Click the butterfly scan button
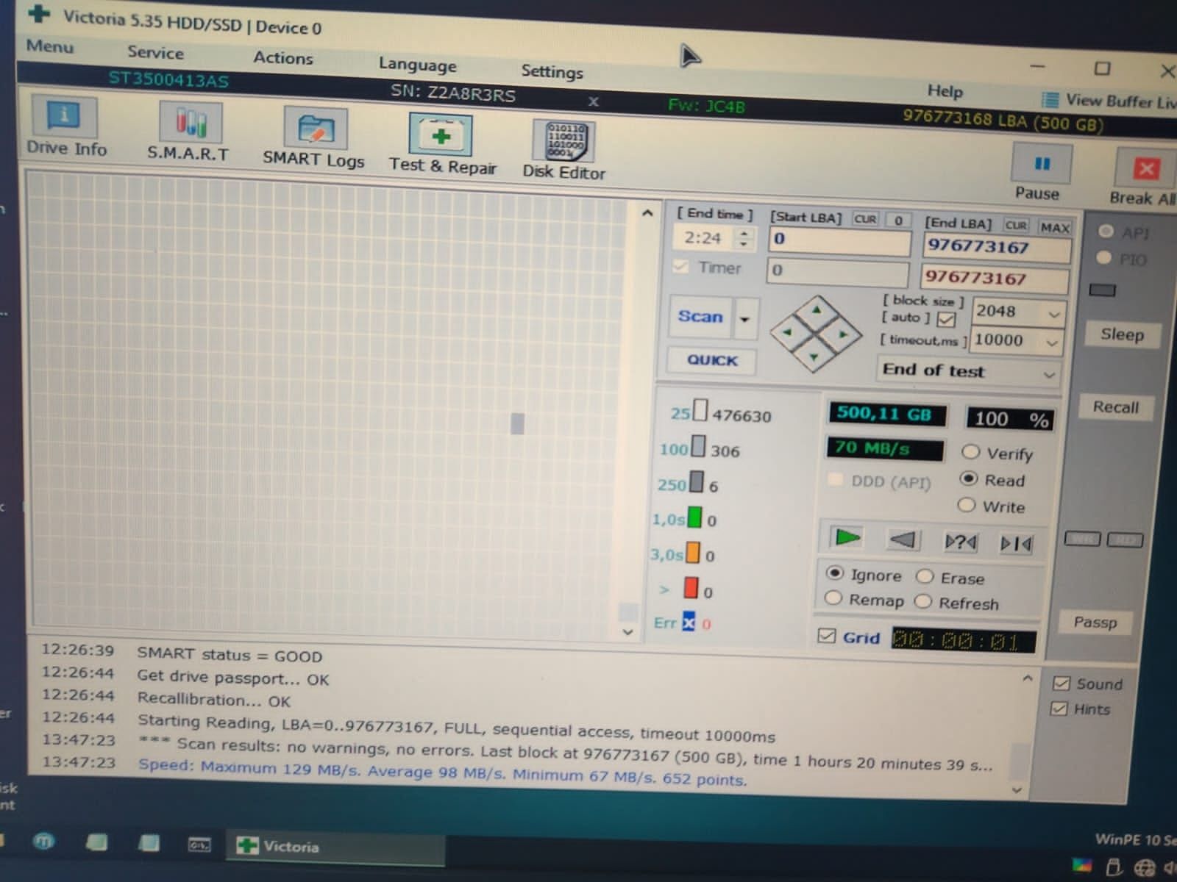Viewport: 1177px width, 882px height. (1016, 544)
